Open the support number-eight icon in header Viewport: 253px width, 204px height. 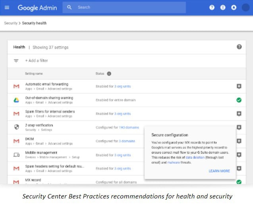click(x=223, y=8)
